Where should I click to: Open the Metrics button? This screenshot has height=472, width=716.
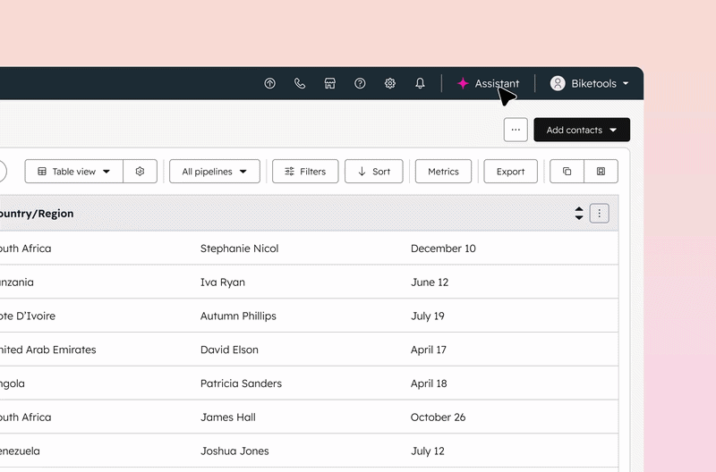443,172
